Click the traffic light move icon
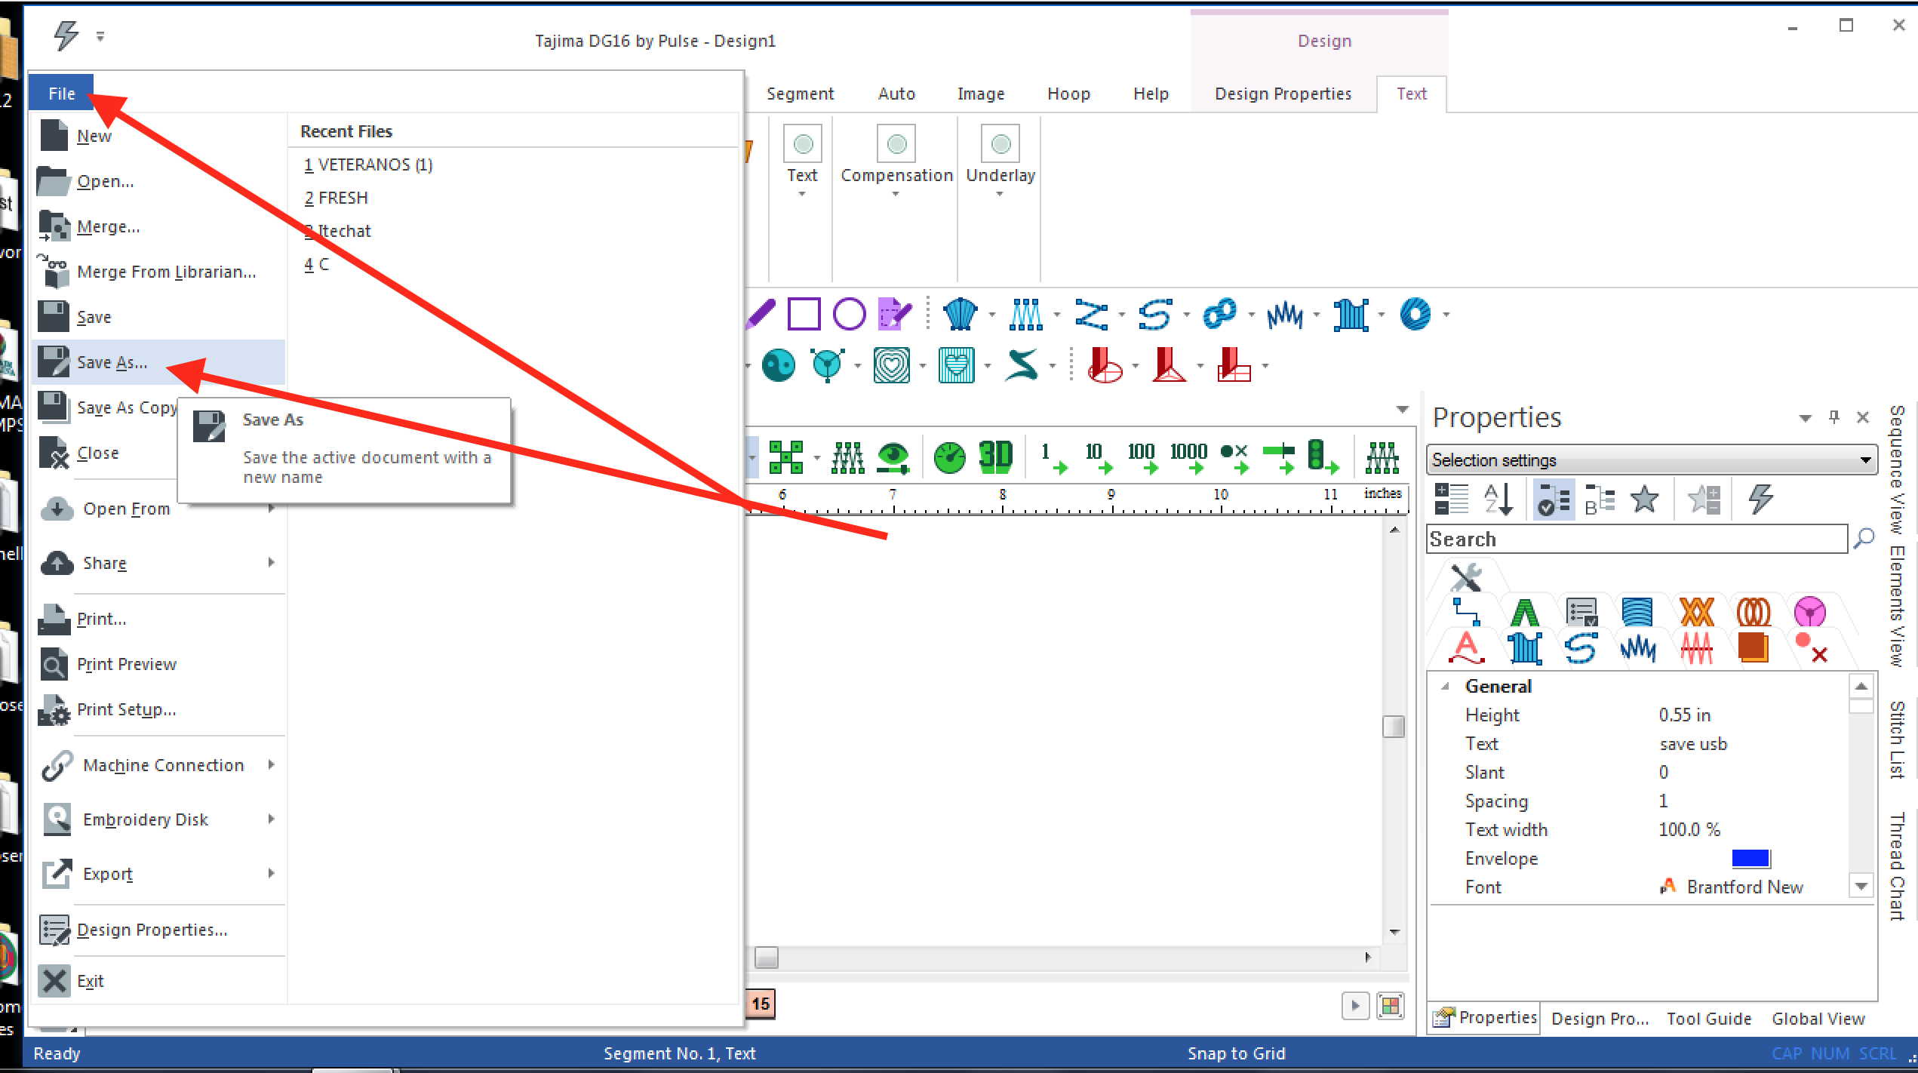1918x1073 pixels. click(1322, 457)
